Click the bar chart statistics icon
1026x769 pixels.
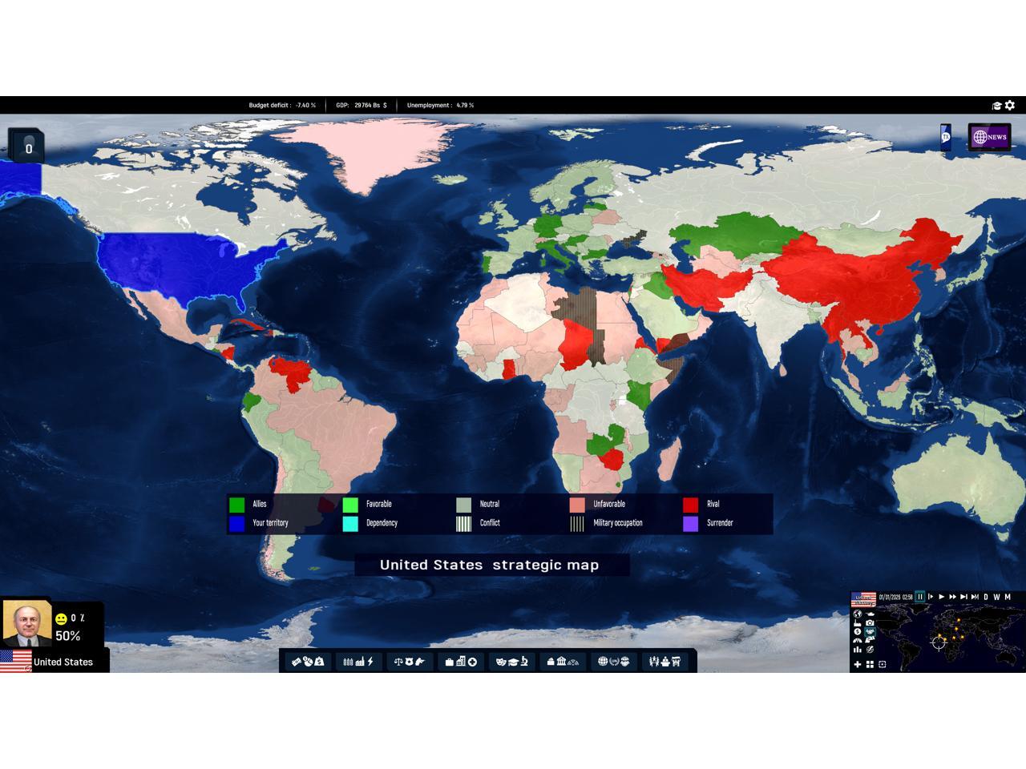858,650
